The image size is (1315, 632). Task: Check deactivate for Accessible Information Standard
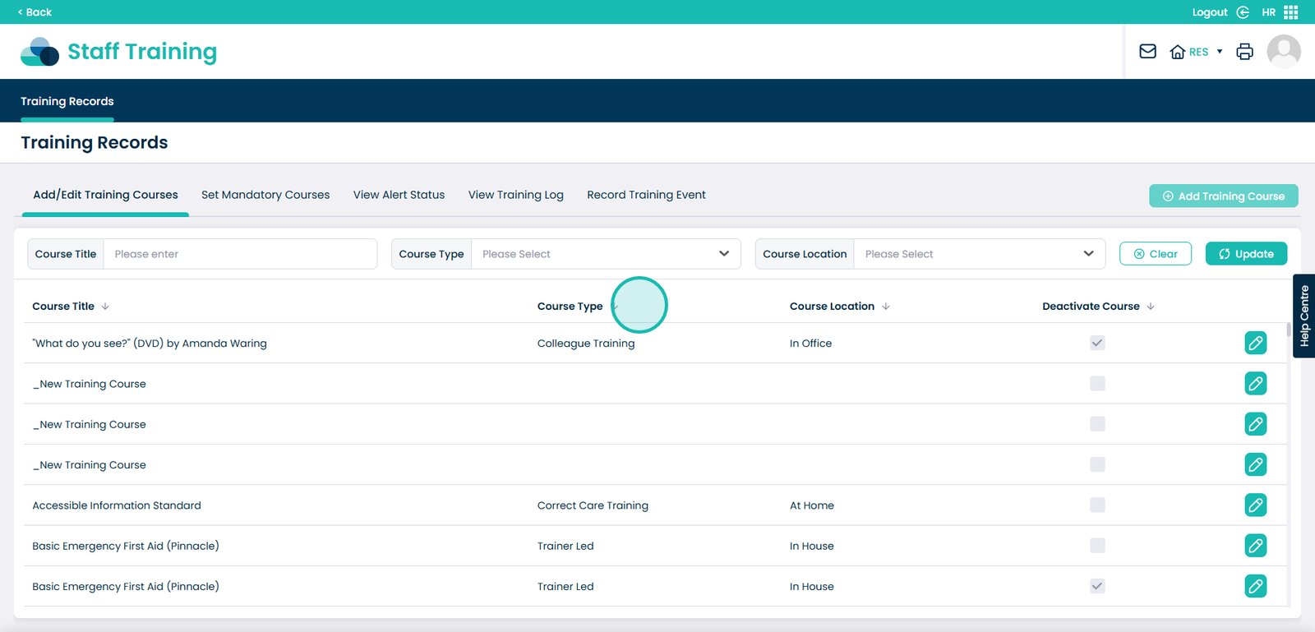pyautogui.click(x=1097, y=505)
